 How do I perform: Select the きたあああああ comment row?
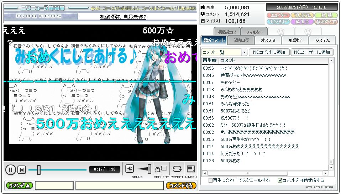coord(265,132)
